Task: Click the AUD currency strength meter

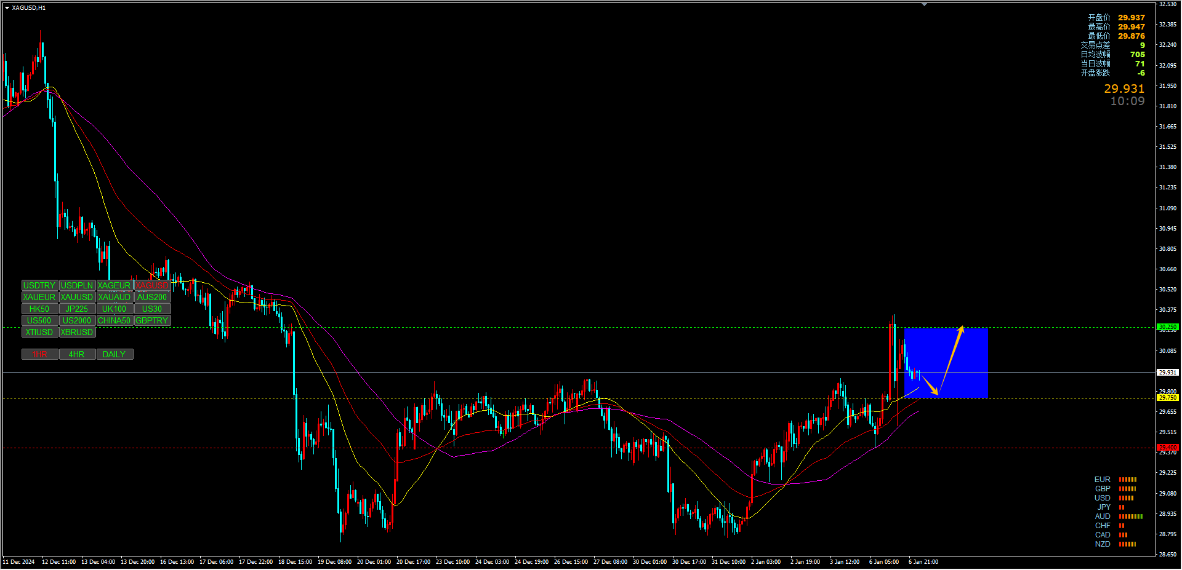Action: pyautogui.click(x=1131, y=517)
